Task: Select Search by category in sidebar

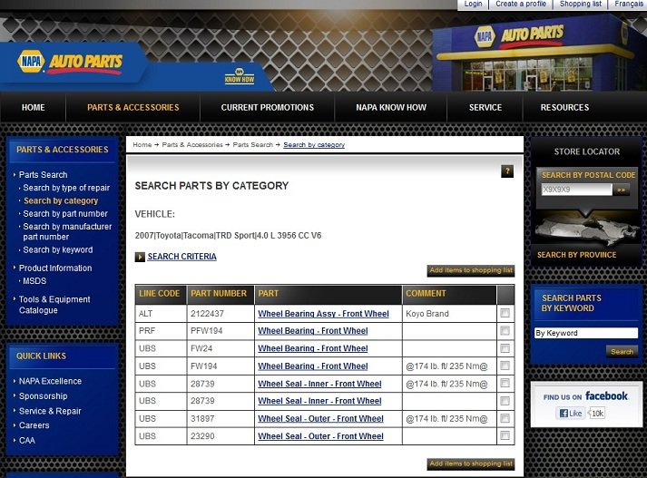Action: tap(61, 200)
